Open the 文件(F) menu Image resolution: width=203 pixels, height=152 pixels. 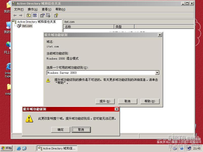pos(19,9)
